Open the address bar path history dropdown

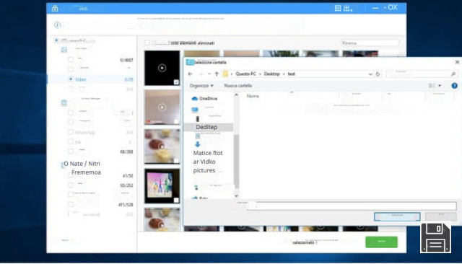coord(370,74)
